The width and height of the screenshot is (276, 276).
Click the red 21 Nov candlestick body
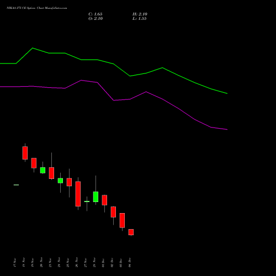click(x=51, y=173)
